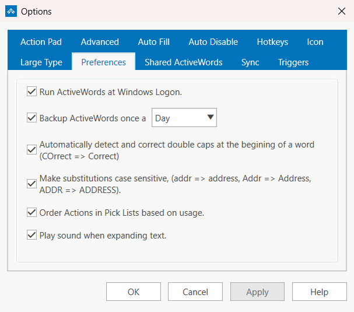This screenshot has height=312, width=354.
Task: Click the 'Play sound when expanding text.' label
Action: point(103,236)
